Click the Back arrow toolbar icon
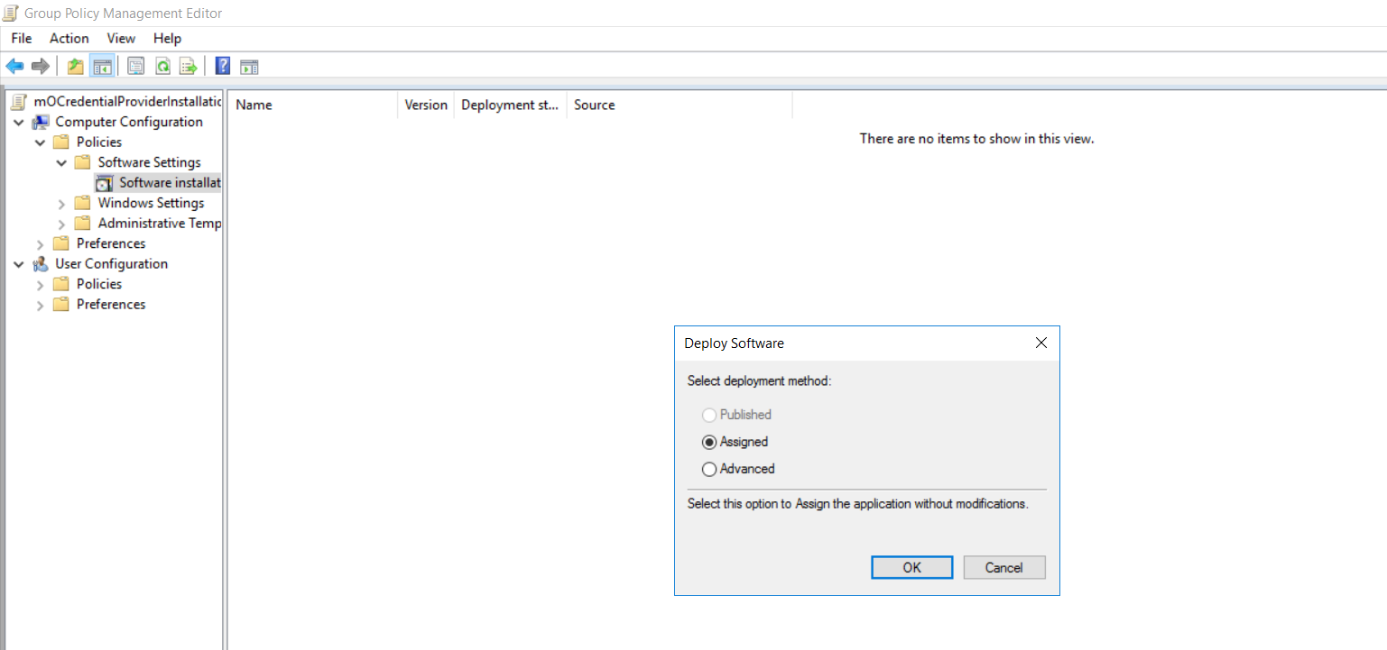 (x=14, y=66)
